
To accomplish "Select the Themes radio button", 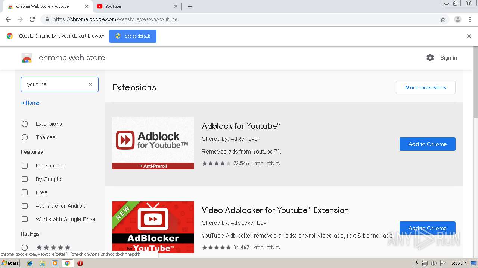I will (25, 137).
